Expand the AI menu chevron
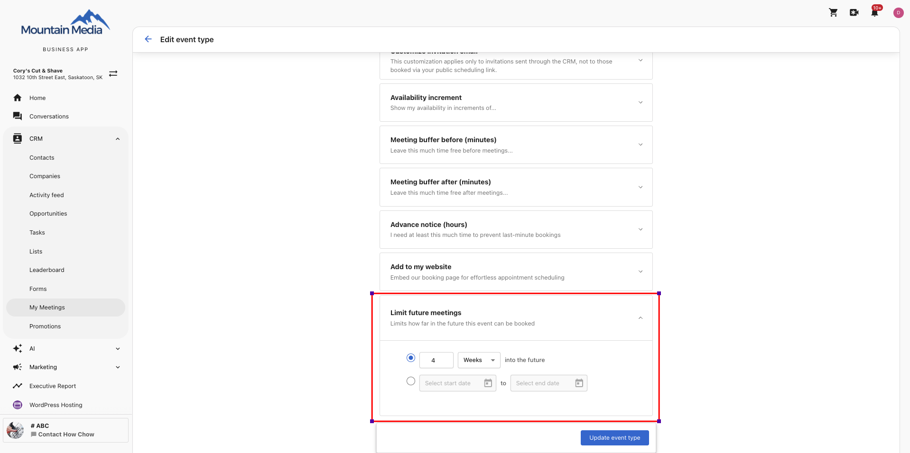 point(118,349)
